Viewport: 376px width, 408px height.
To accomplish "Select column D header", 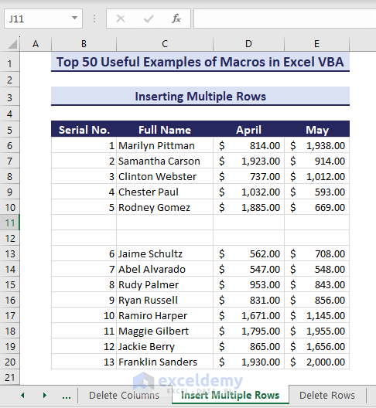I will (x=248, y=44).
